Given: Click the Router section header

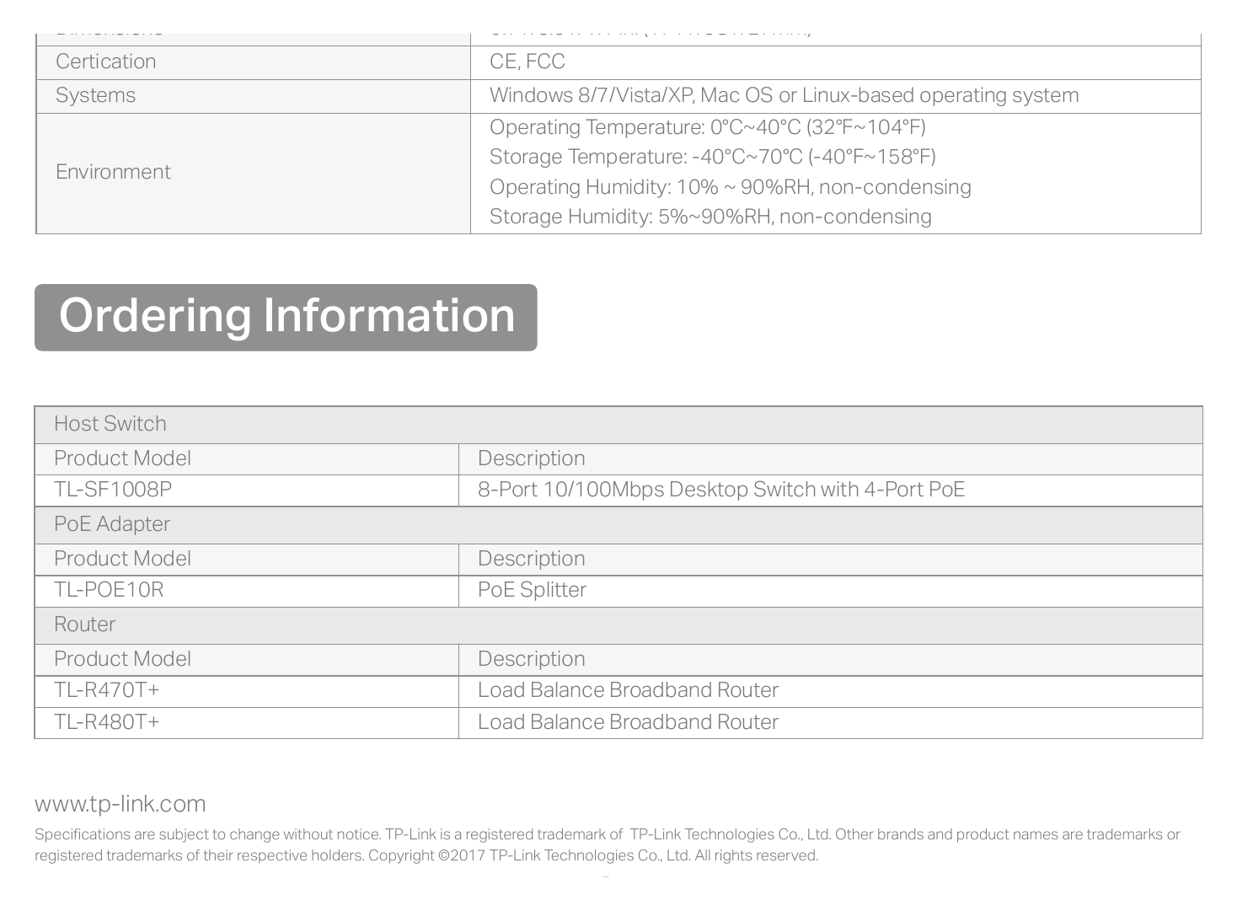Looking at the screenshot, I should click(x=618, y=625).
